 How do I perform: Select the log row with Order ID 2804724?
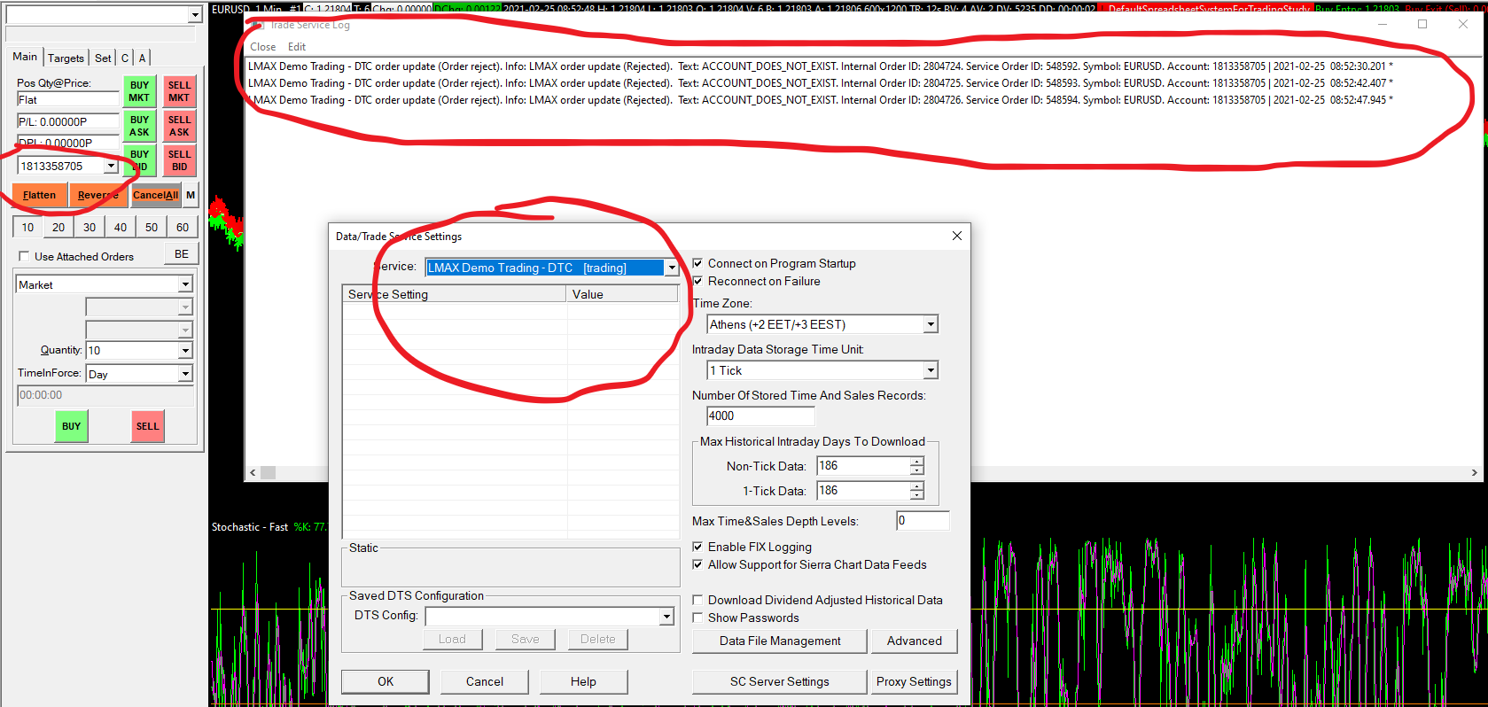821,66
